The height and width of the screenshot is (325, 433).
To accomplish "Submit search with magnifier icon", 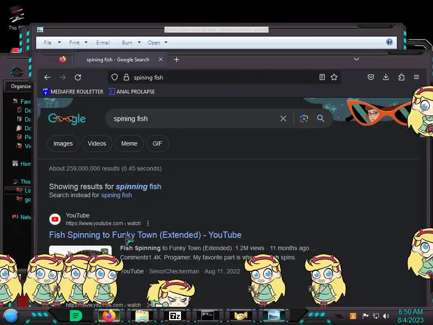I will pos(321,118).
